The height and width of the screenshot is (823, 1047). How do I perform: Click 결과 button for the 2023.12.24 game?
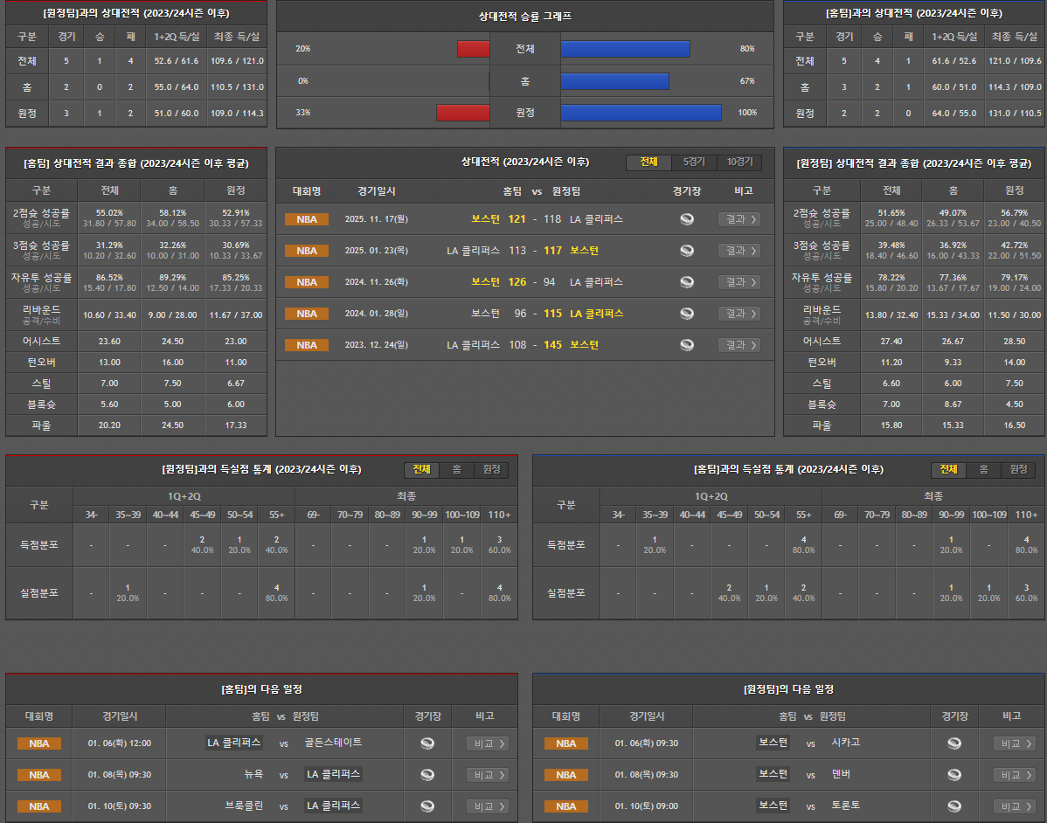tap(738, 345)
